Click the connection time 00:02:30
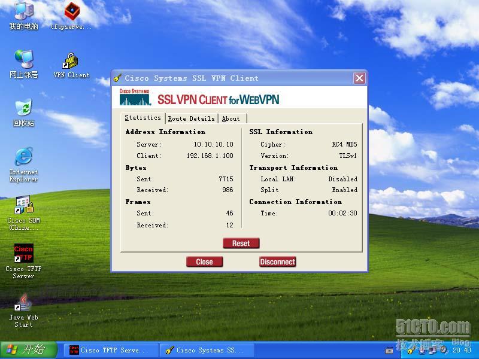Viewport: 479px width, 359px height. pos(342,213)
